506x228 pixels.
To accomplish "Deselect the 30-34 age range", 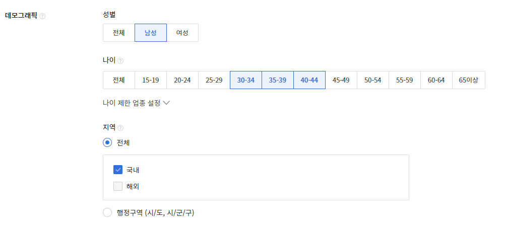I will coord(246,80).
